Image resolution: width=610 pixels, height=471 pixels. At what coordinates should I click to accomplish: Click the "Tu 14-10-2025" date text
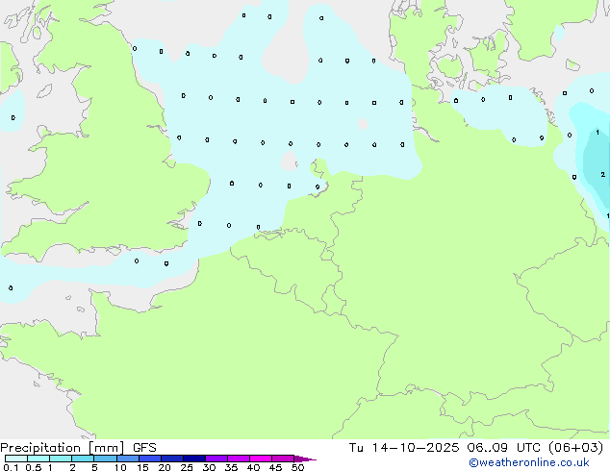pyautogui.click(x=404, y=448)
